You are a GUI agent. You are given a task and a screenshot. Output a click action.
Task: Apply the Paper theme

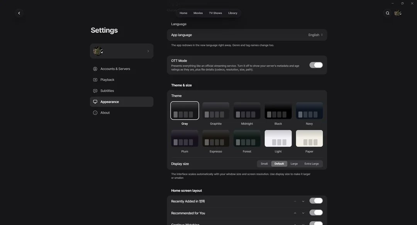coord(309,138)
